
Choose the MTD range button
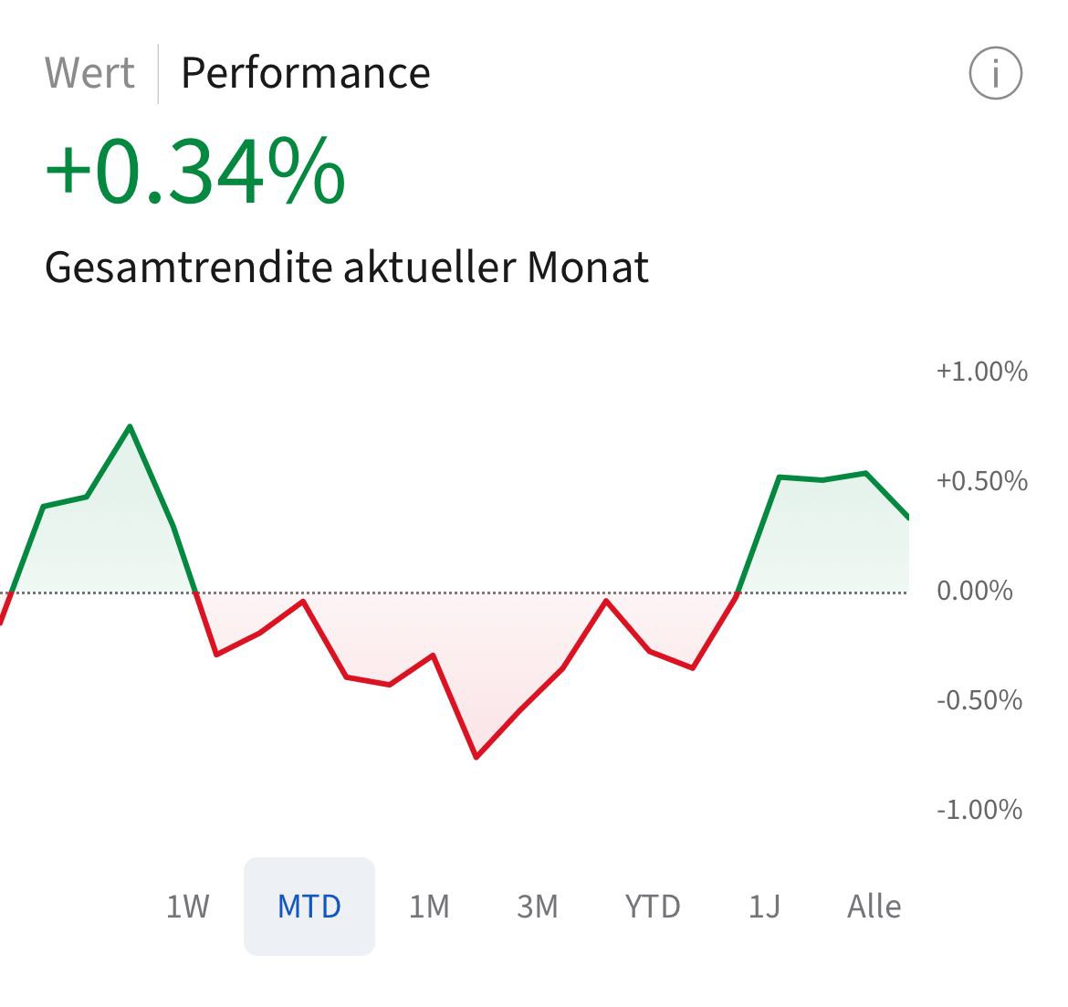309,907
